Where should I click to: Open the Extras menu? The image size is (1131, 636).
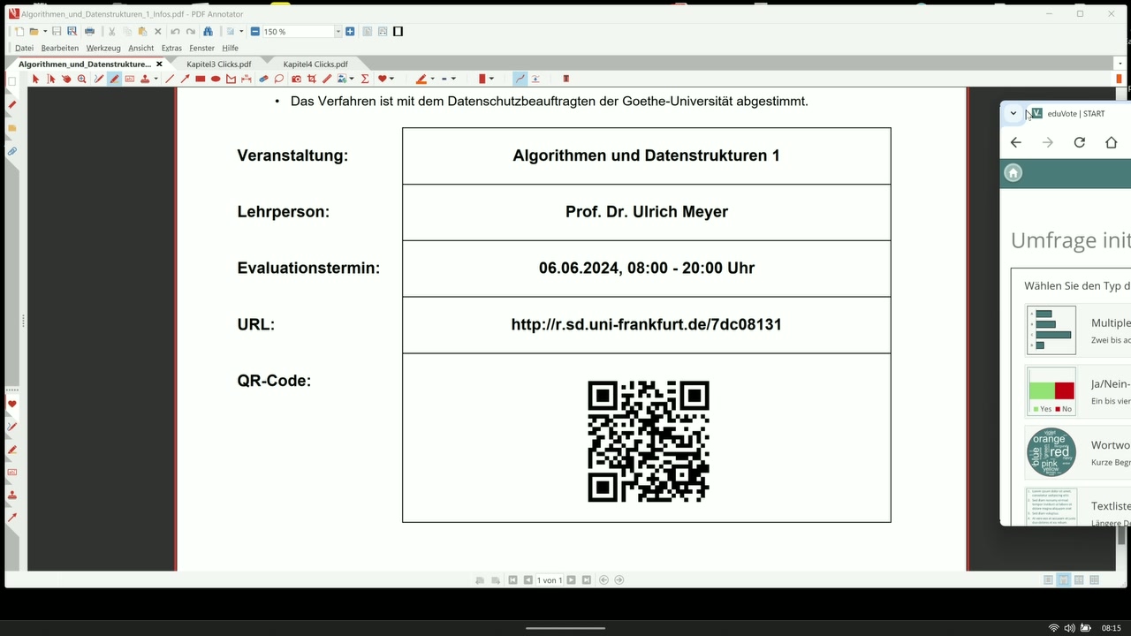tap(171, 48)
